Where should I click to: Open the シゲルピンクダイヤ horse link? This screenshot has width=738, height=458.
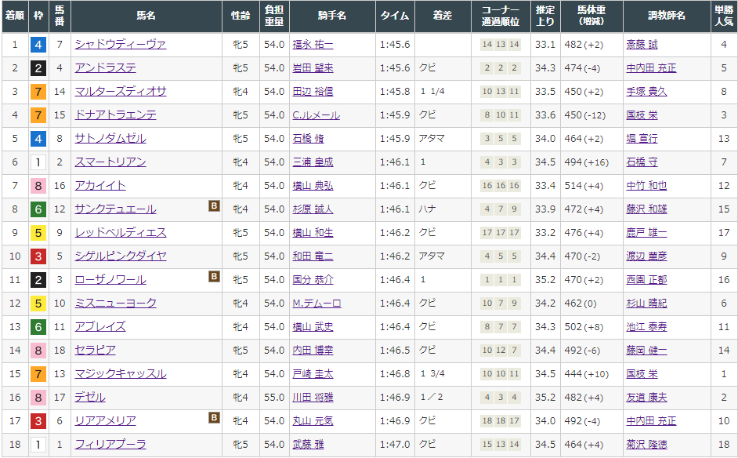coord(120,256)
